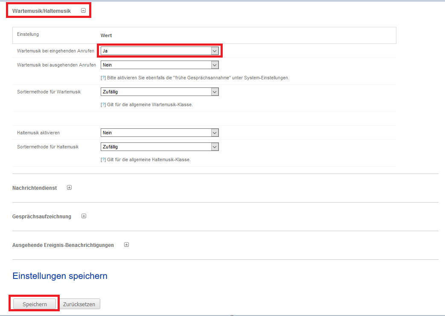
Task: Click the Einstellungen speichern heading
Action: coord(60,276)
